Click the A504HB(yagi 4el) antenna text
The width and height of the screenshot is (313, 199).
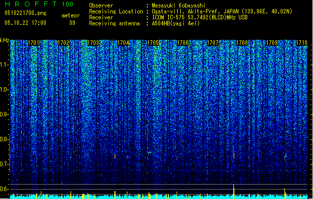tap(176, 23)
